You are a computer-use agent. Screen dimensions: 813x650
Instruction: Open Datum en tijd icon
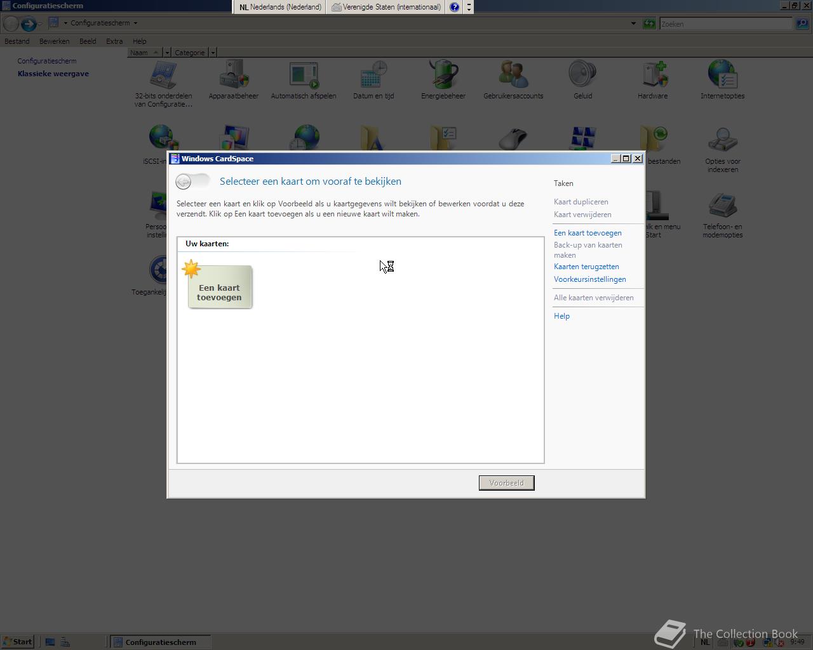pyautogui.click(x=373, y=79)
